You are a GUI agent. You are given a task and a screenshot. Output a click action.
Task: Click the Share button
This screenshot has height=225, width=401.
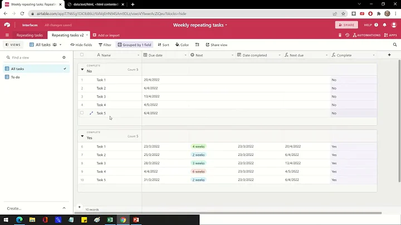tap(346, 25)
